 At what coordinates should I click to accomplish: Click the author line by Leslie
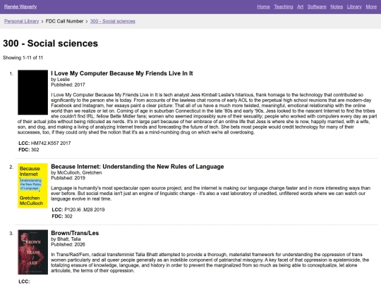click(x=60, y=80)
